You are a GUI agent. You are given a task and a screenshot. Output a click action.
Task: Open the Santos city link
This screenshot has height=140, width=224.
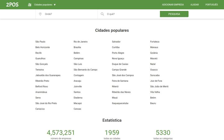coord(77,92)
